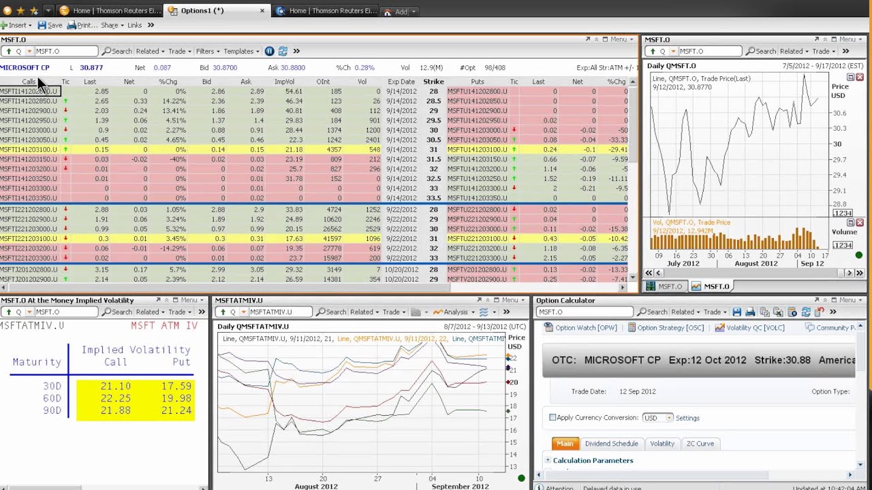Click the Print icon in Option Calculator
This screenshot has height=490, width=872.
750,312
